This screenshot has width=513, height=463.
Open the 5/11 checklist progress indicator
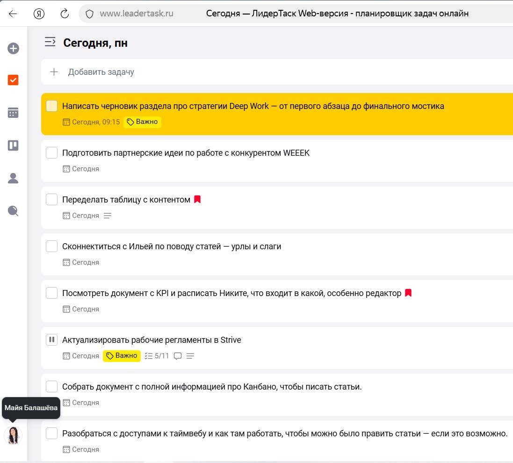(x=157, y=356)
